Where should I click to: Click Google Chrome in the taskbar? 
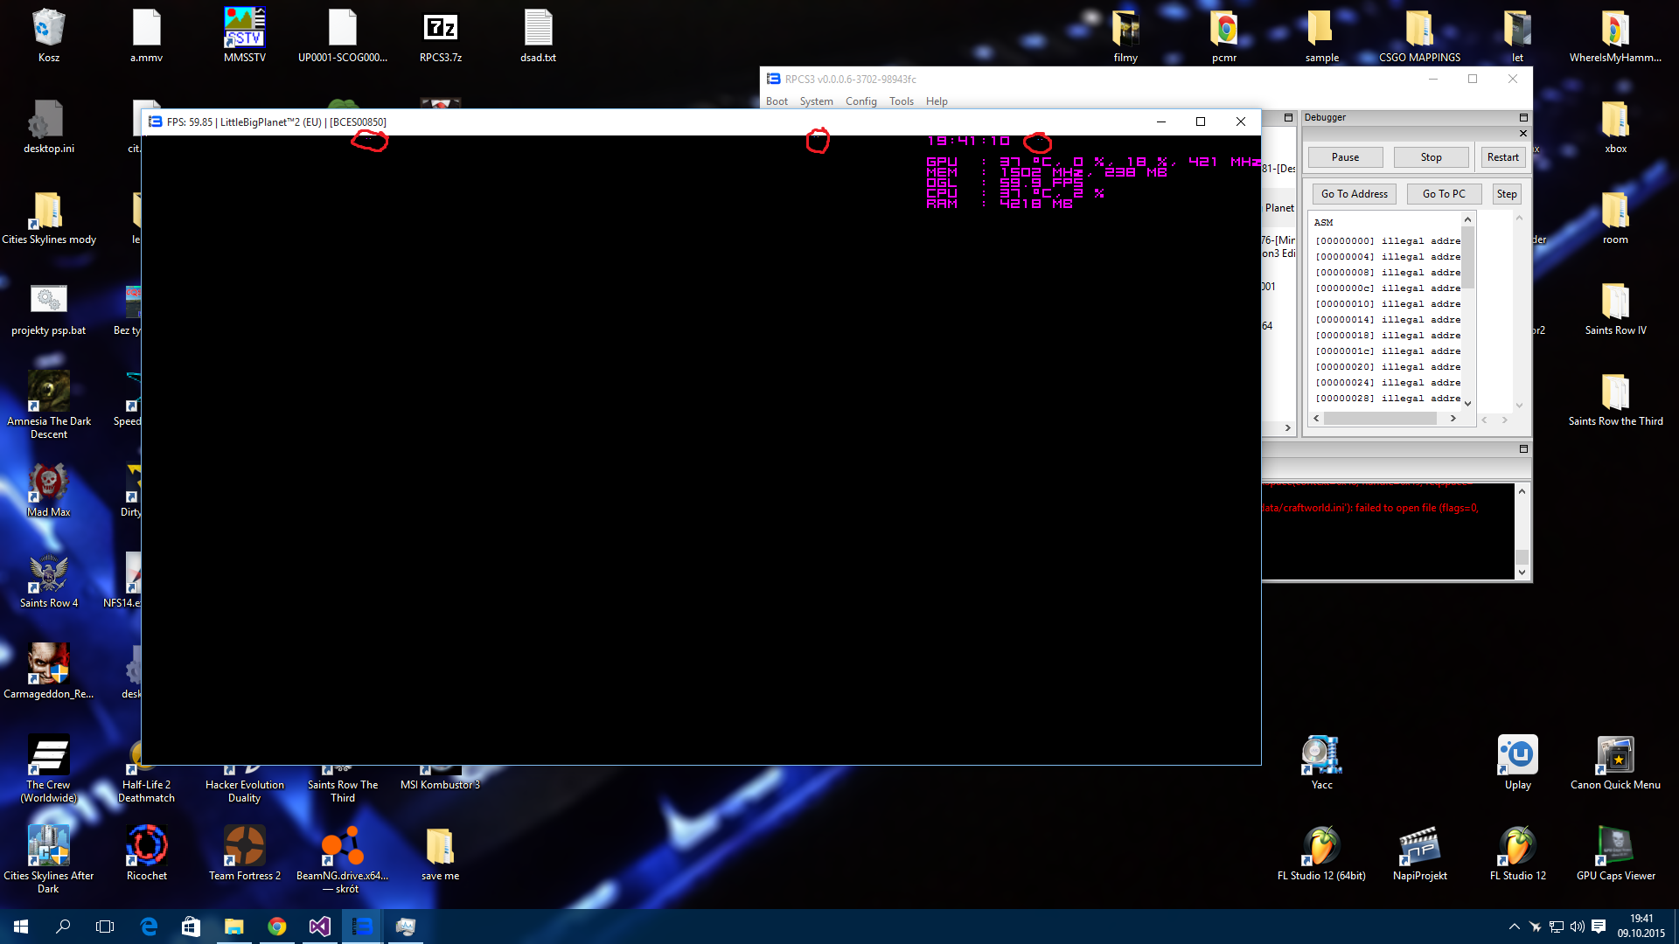pyautogui.click(x=276, y=927)
